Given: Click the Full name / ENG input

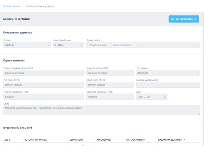Looking at the screenshot, I should point(43,85).
